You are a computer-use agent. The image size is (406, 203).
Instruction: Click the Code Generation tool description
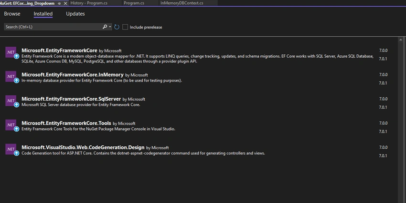(x=143, y=153)
